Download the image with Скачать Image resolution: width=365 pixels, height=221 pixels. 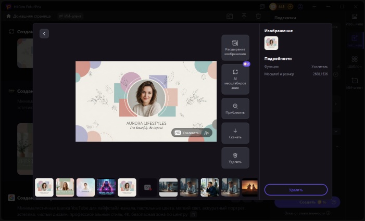coord(235,133)
